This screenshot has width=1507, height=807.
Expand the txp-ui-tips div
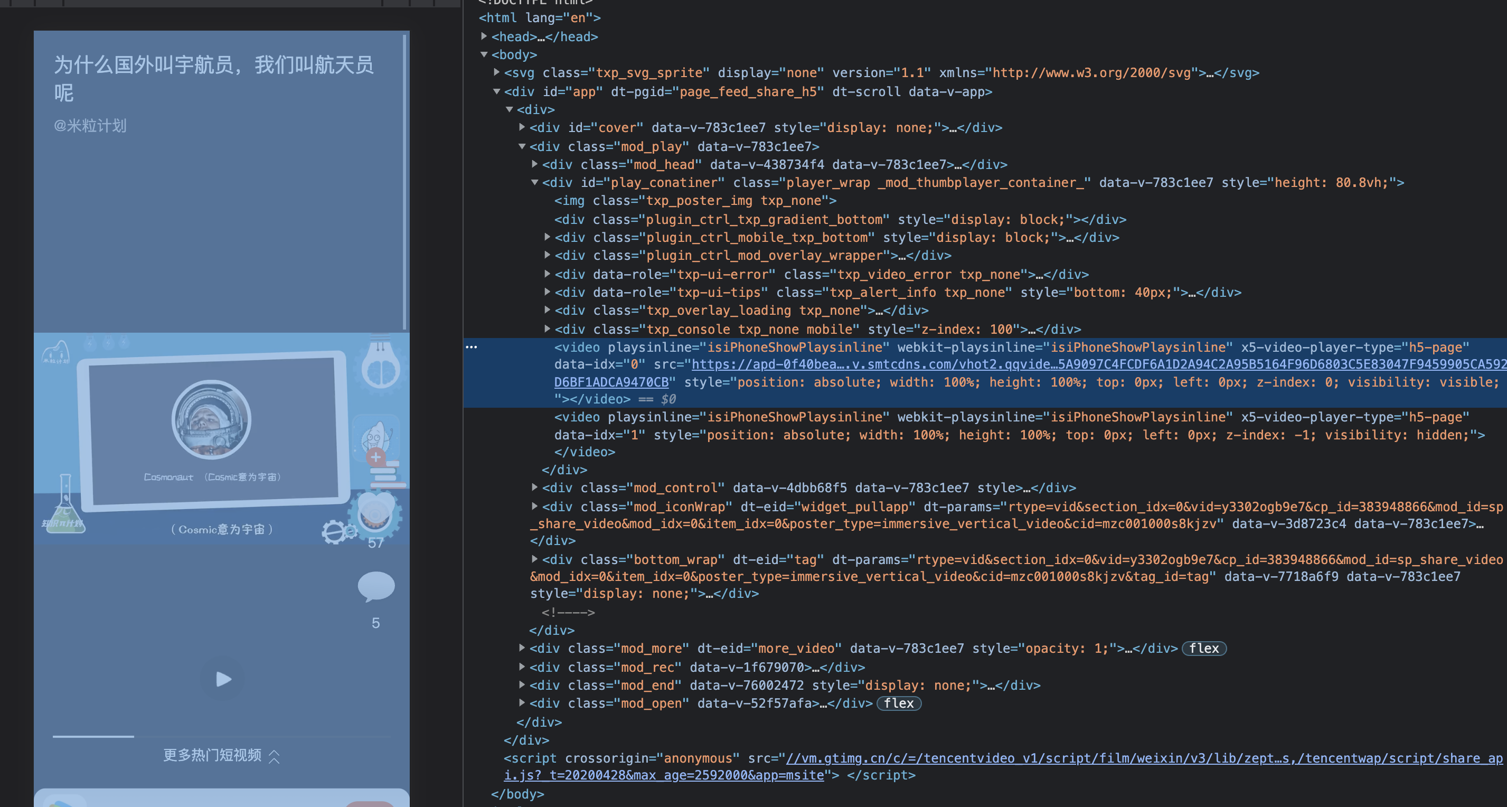[x=547, y=292]
